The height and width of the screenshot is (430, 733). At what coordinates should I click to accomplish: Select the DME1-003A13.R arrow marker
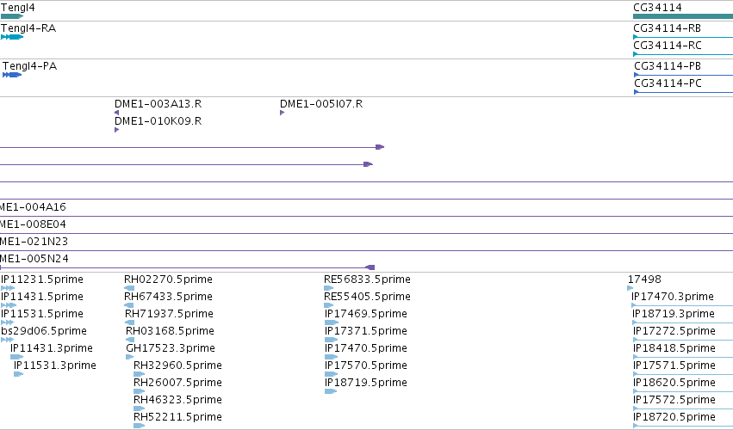(x=116, y=113)
